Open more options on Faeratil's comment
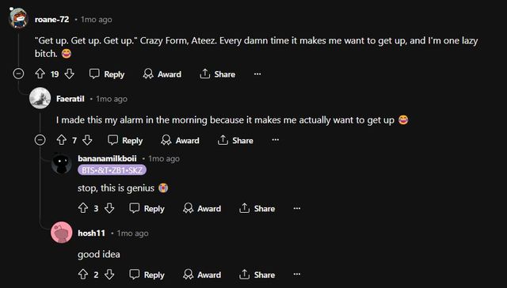Image resolution: width=507 pixels, height=288 pixels. (x=276, y=140)
